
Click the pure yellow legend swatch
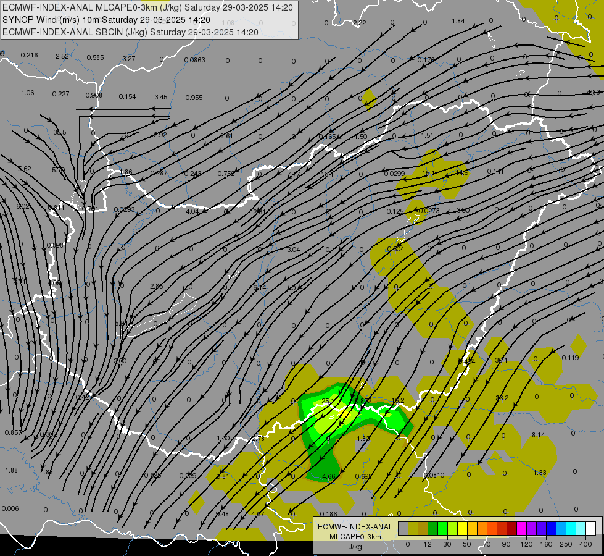(x=462, y=528)
